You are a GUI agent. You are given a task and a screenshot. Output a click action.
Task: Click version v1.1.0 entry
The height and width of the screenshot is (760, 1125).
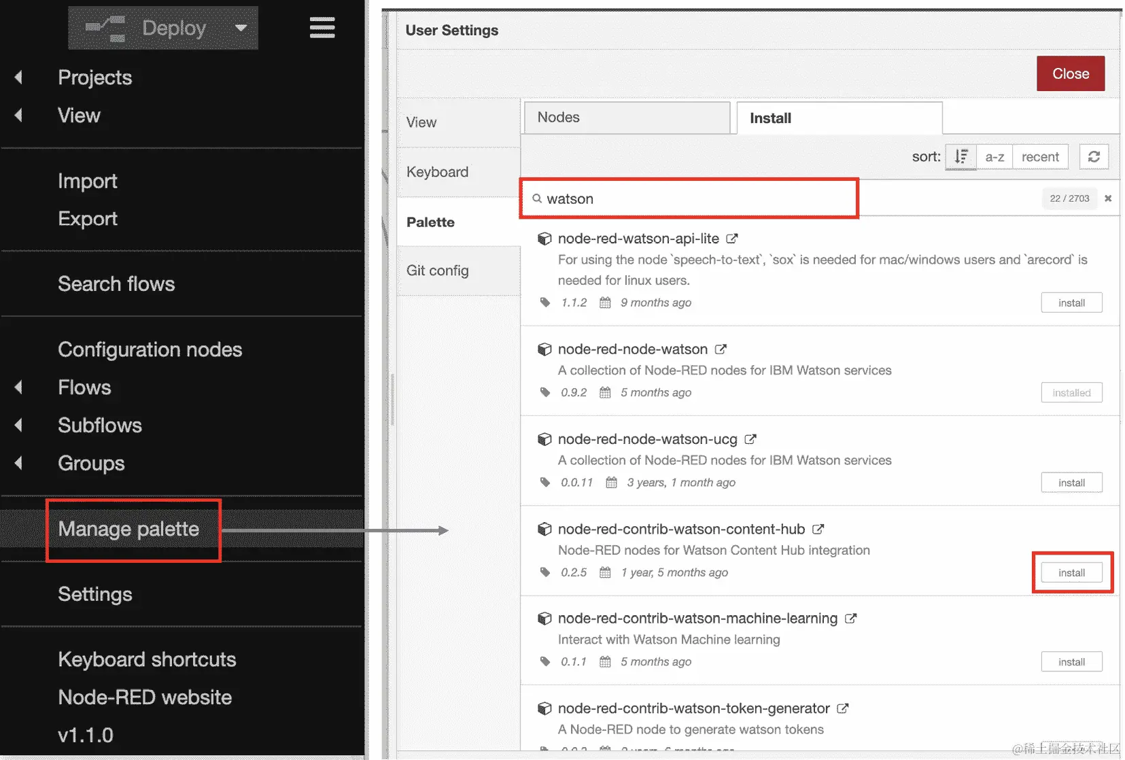tap(86, 736)
